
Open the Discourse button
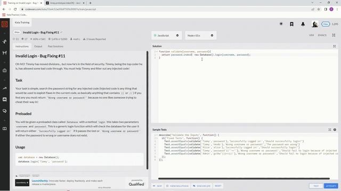[201, 186]
